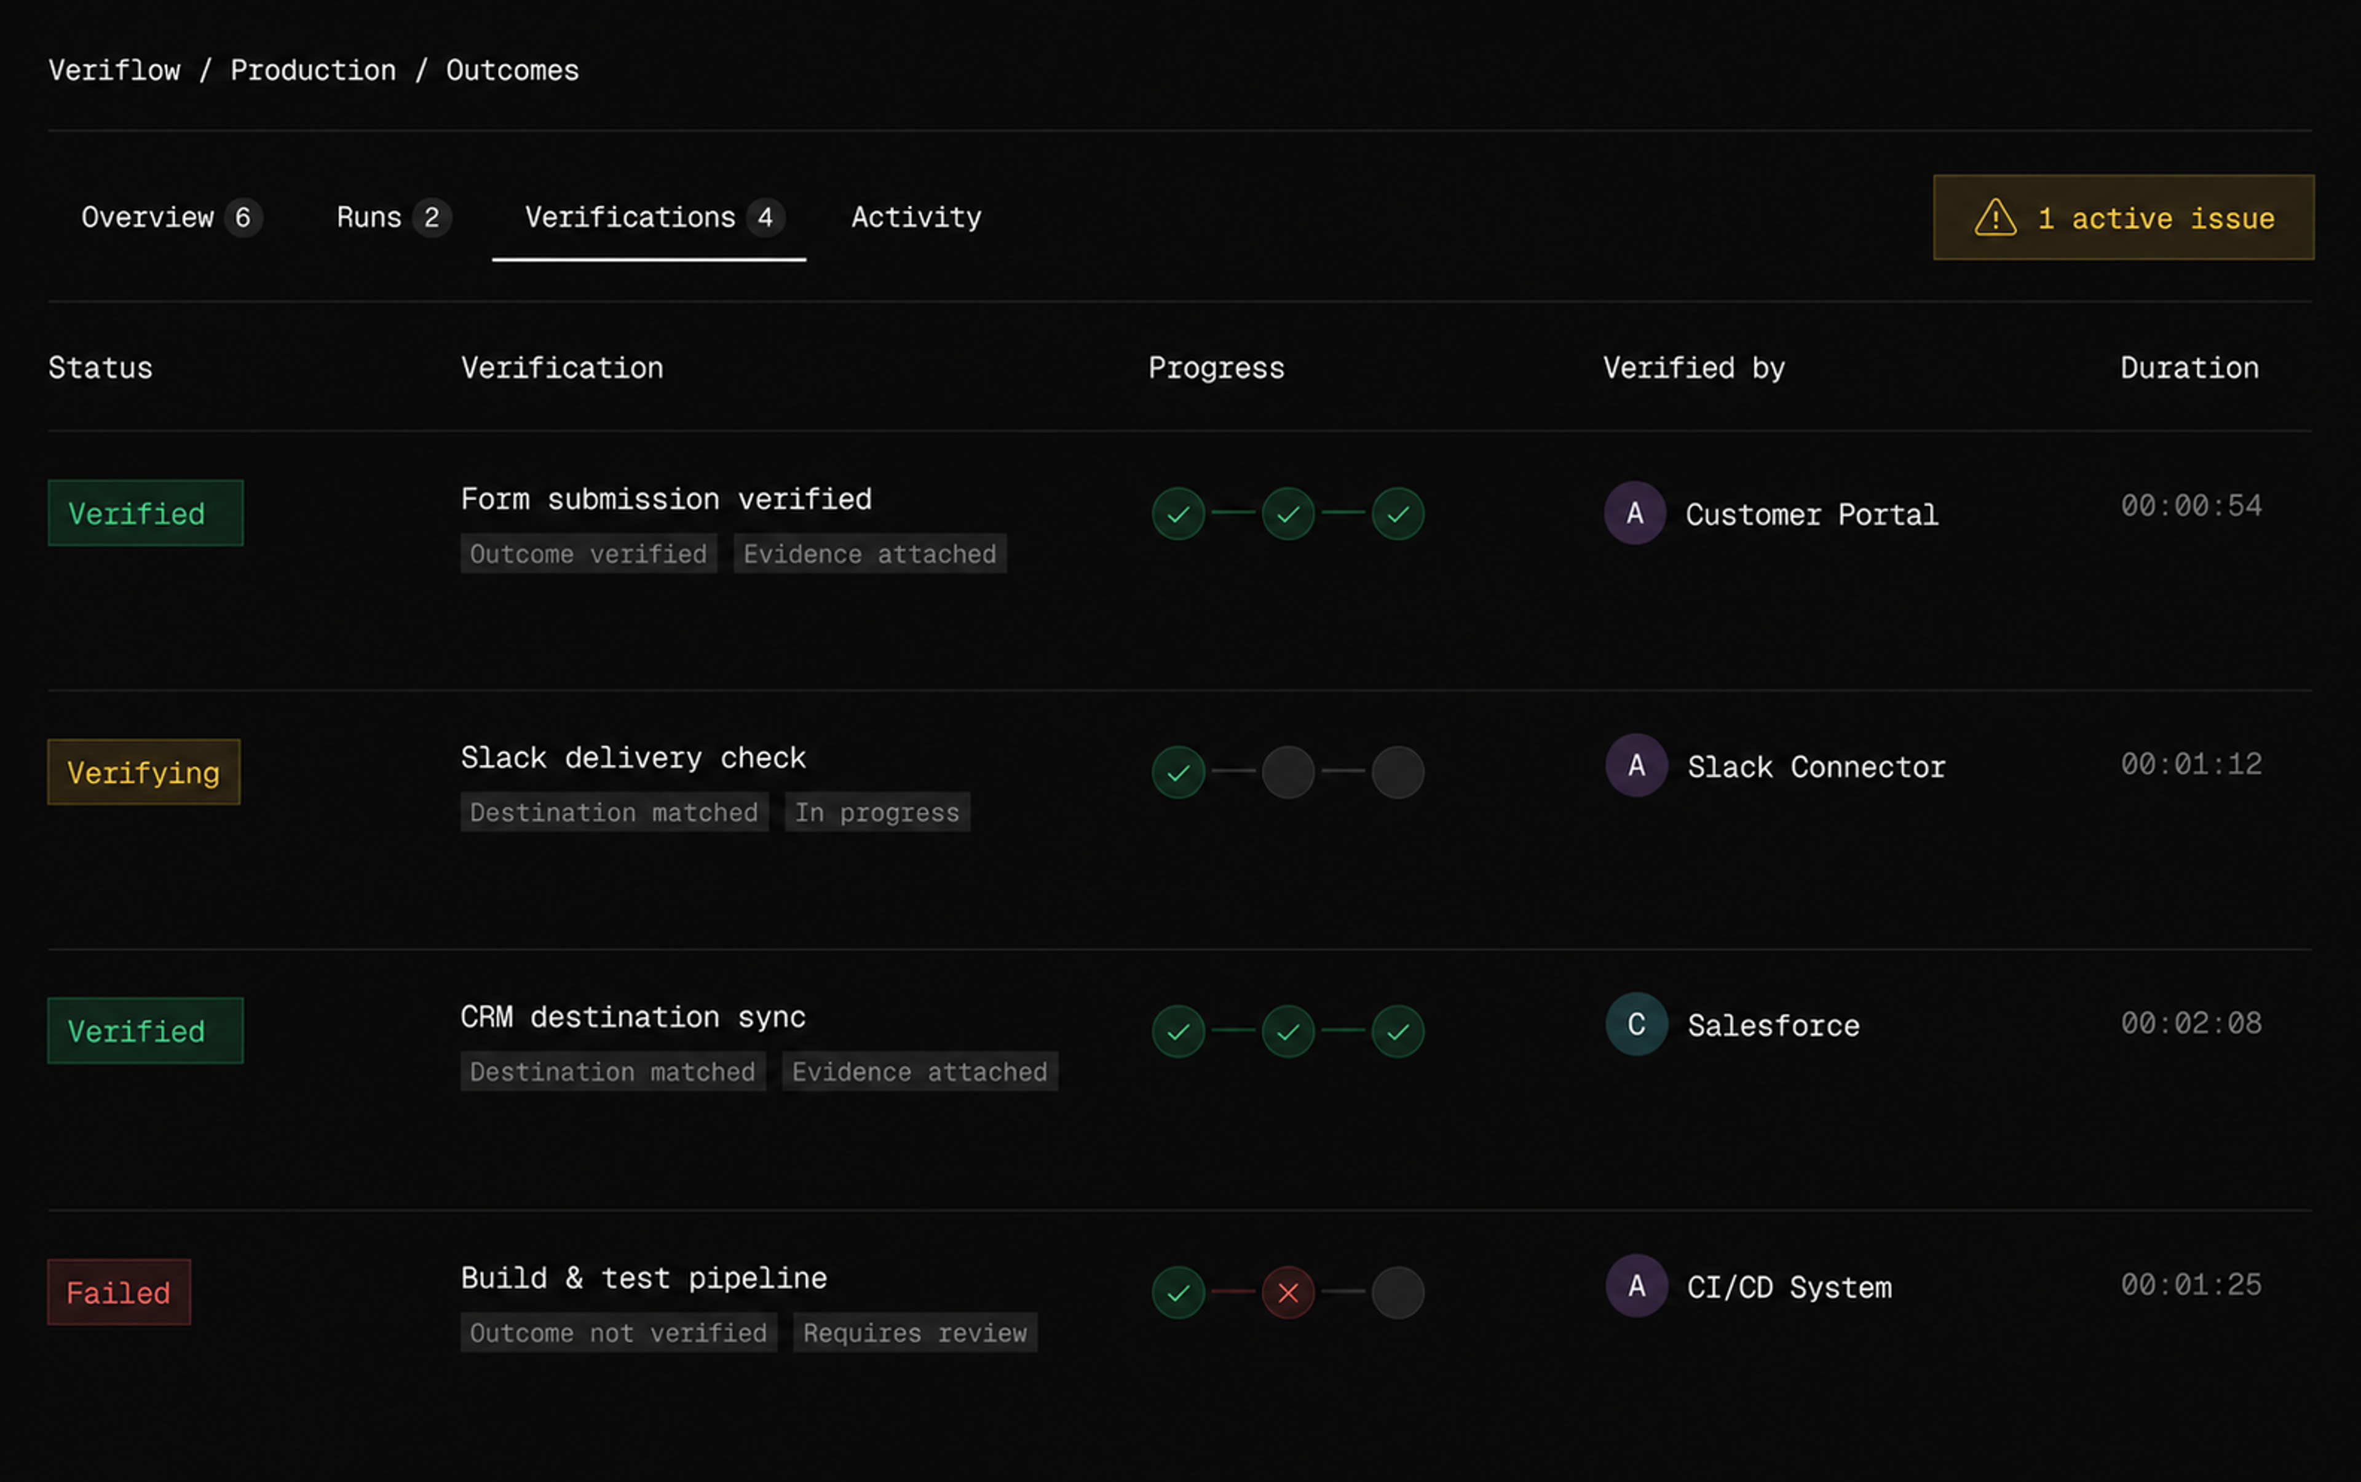This screenshot has width=2361, height=1482.
Task: Click the Salesforce C avatar icon
Action: pos(1635,1024)
